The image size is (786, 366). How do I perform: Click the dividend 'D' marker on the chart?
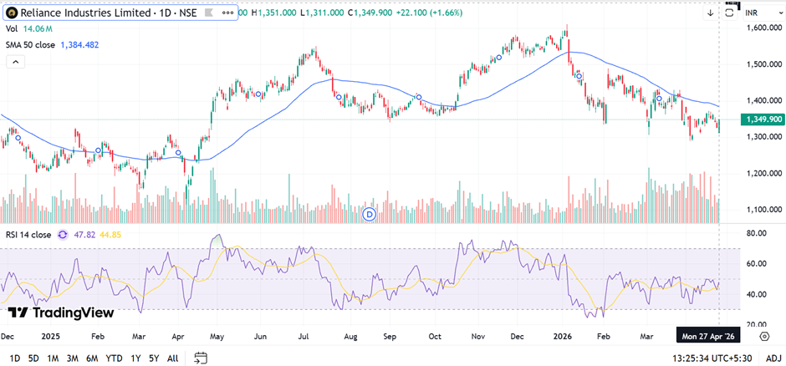370,215
